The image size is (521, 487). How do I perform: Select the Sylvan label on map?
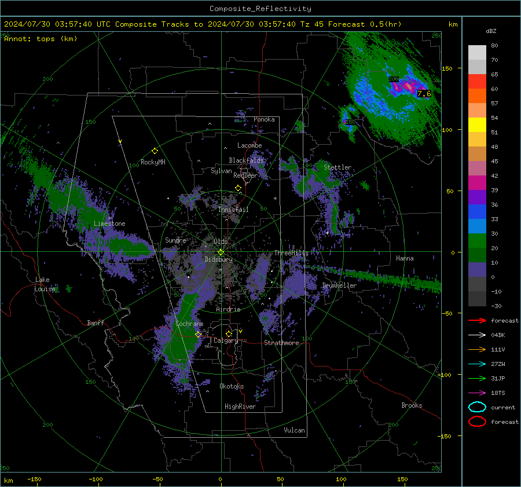pyautogui.click(x=221, y=171)
